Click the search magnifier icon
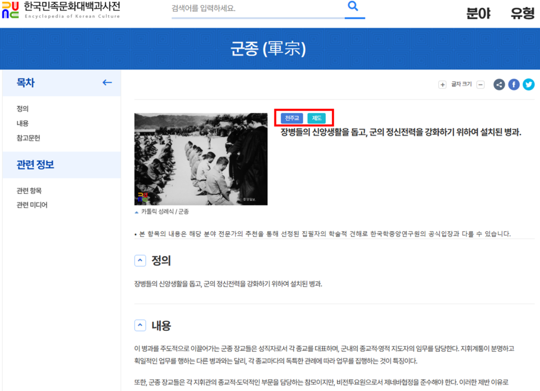Screen dimensions: 540x391 tap(353, 7)
